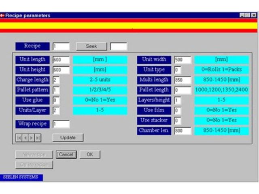
Task: Select the Unit width input box
Action: click(183, 60)
